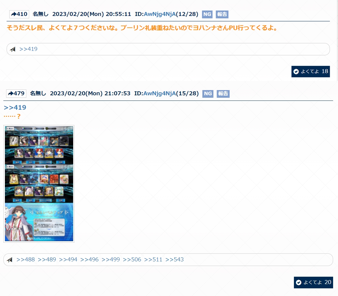Viewport: 338px width, 296px height.
Task: Jump to quoted post >>419 in post 479
Action: tap(15, 108)
